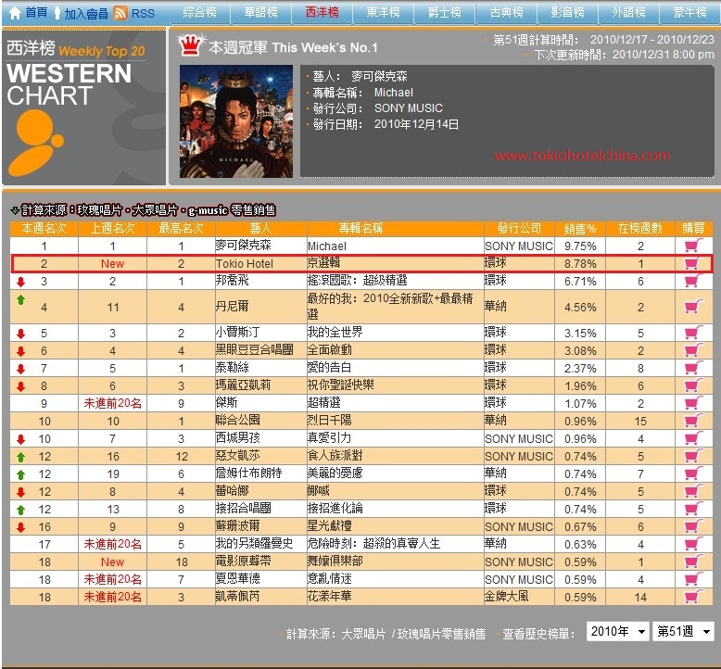Open the 古典榜 tab
Viewport: 721px width, 669px height.
tap(506, 12)
